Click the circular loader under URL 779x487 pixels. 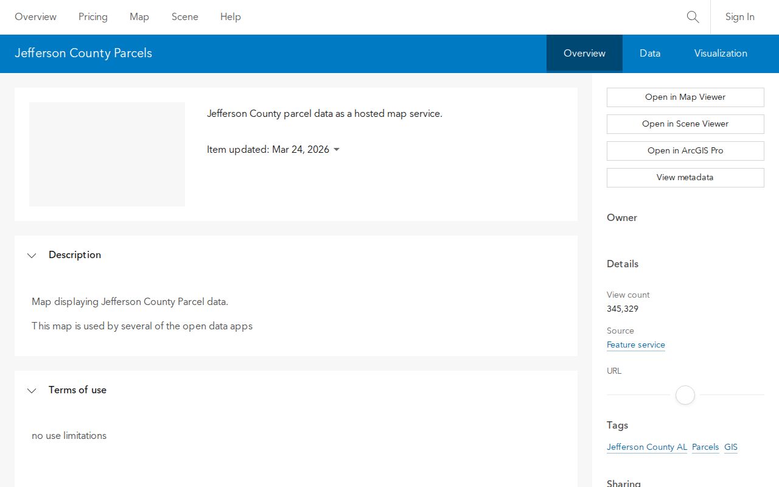[x=685, y=395]
